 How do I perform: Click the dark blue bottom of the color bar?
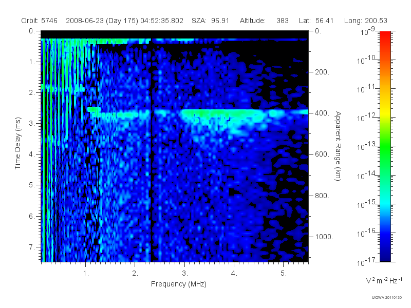click(385, 257)
